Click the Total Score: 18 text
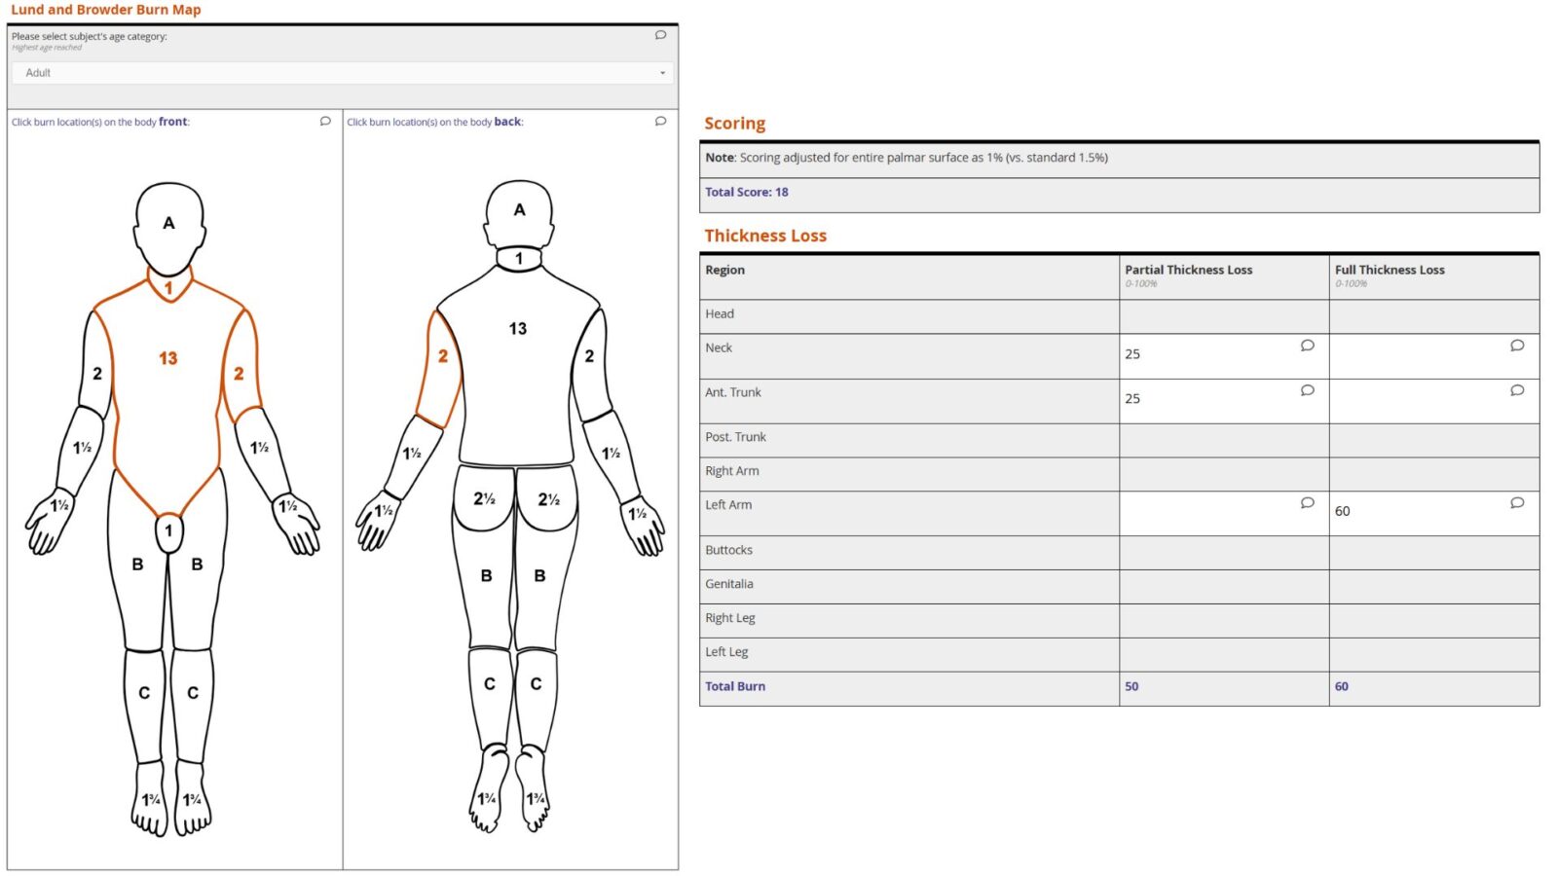Viewport: 1558px width, 876px height. tap(747, 193)
